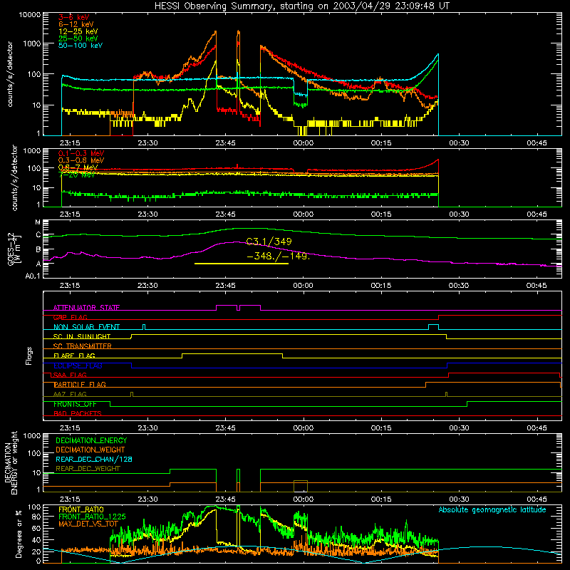Click the 0.3-0.8 MeV legend label
The width and height of the screenshot is (570, 570).
[81, 160]
